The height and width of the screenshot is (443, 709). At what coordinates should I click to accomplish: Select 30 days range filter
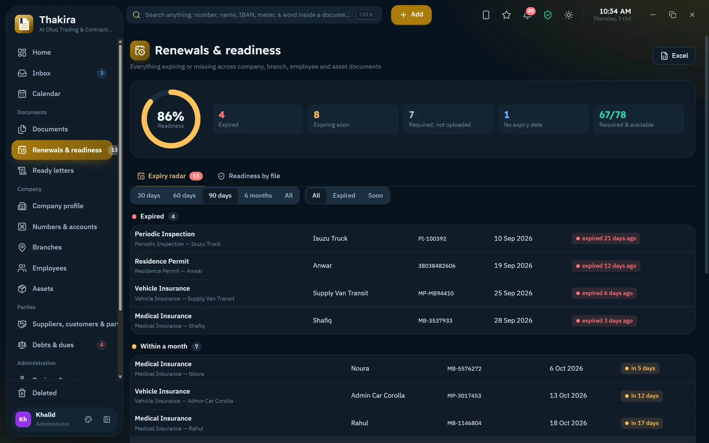149,196
